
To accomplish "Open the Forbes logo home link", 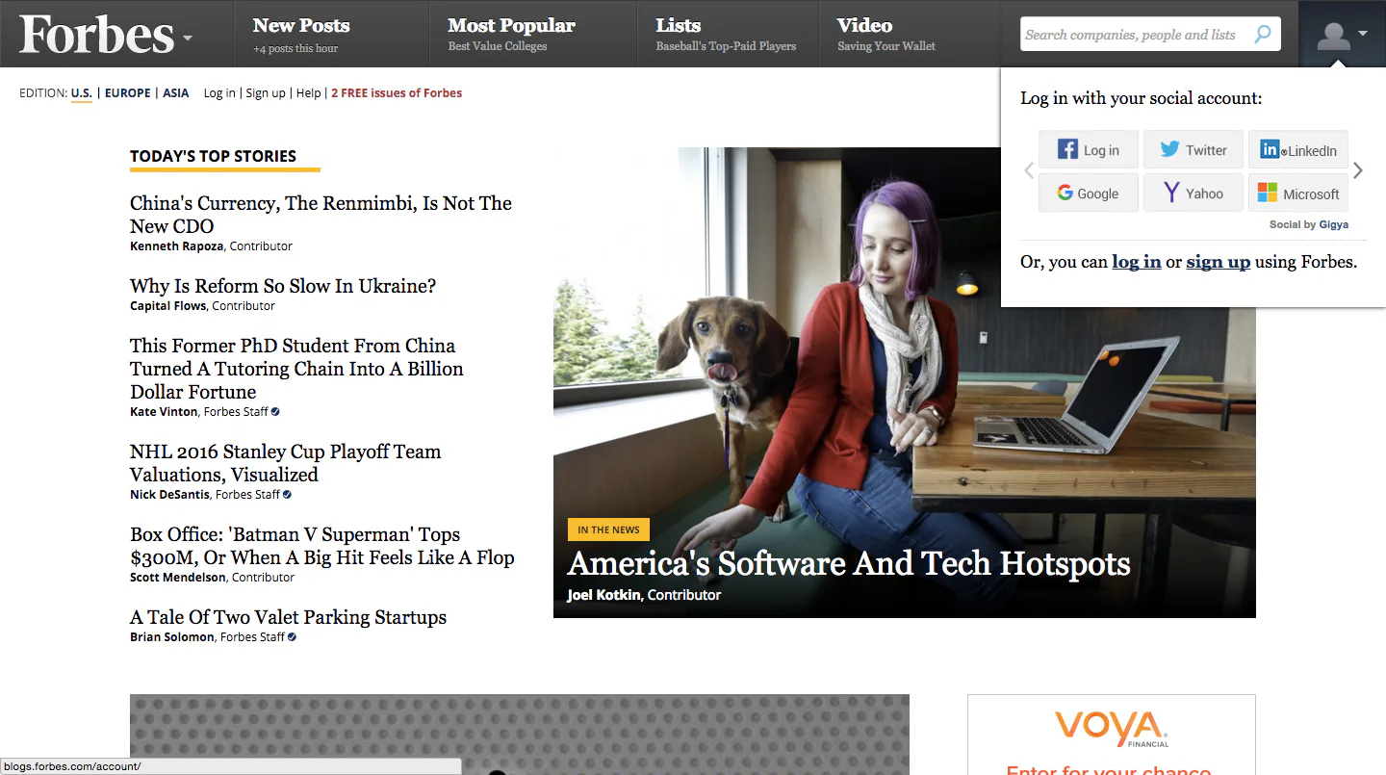I will click(96, 35).
